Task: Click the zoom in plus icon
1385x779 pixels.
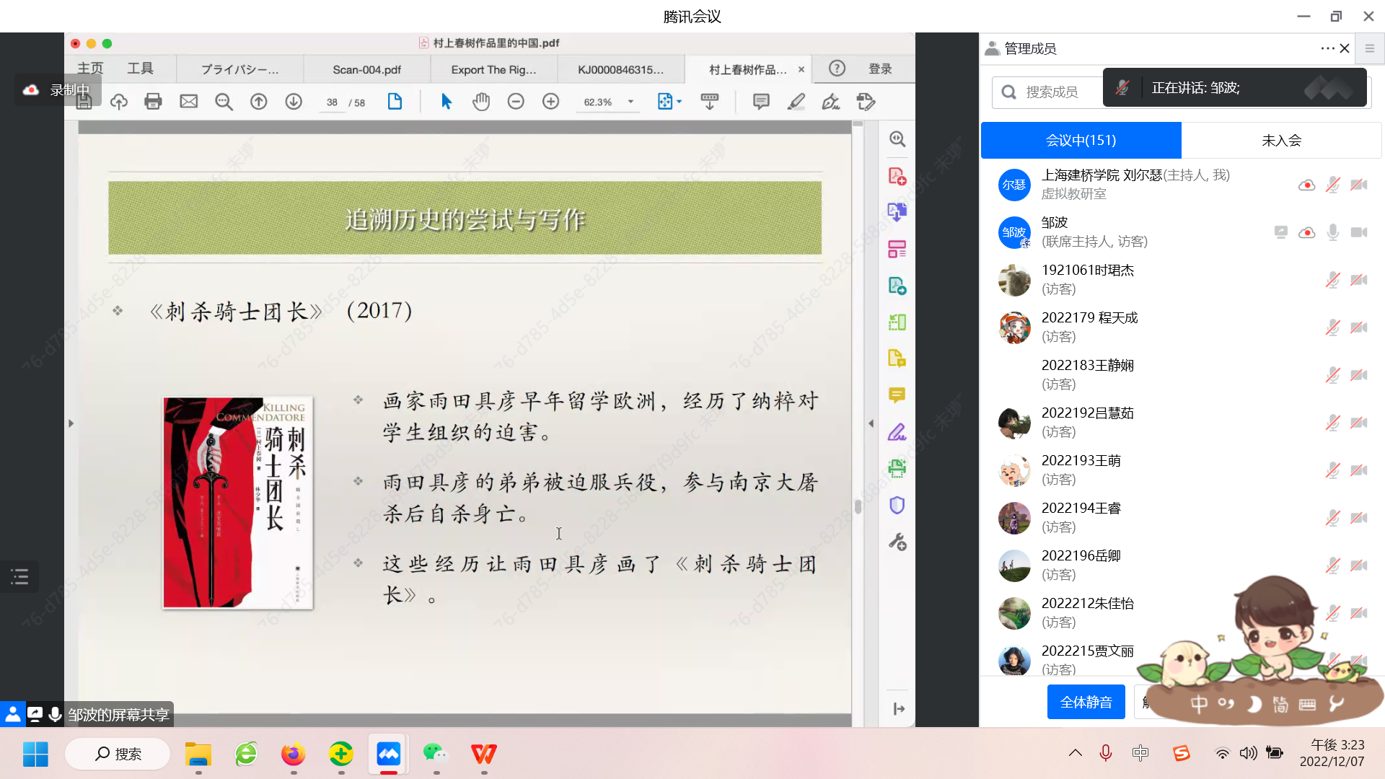Action: (x=550, y=102)
